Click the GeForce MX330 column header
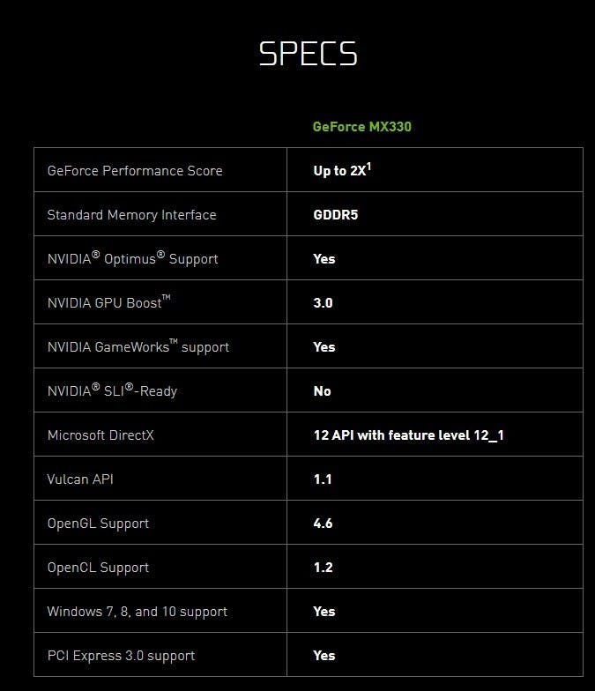The width and height of the screenshot is (595, 691). coord(361,126)
